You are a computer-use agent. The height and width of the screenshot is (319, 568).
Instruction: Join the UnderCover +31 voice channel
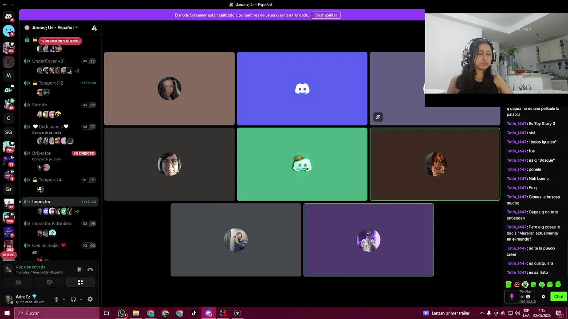(60, 61)
